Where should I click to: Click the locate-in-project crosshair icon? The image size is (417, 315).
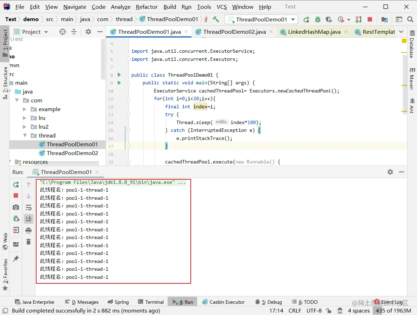pyautogui.click(x=63, y=32)
